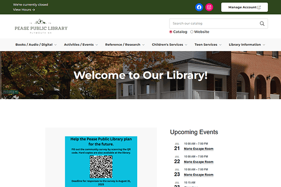This screenshot has width=281, height=187.
Task: Expand the Teen Services chevron
Action: point(220,45)
